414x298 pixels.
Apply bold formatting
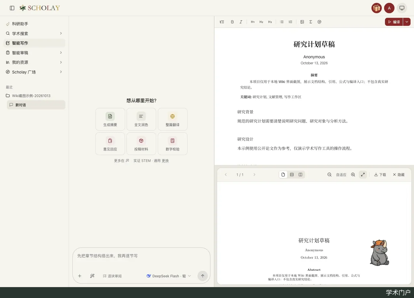(232, 22)
